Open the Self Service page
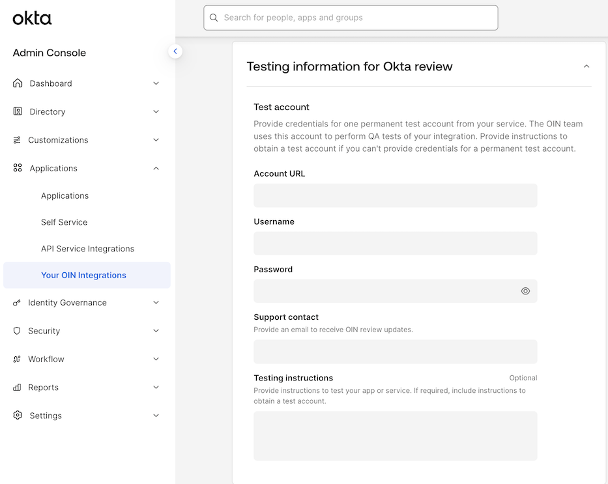The height and width of the screenshot is (484, 608). [65, 222]
